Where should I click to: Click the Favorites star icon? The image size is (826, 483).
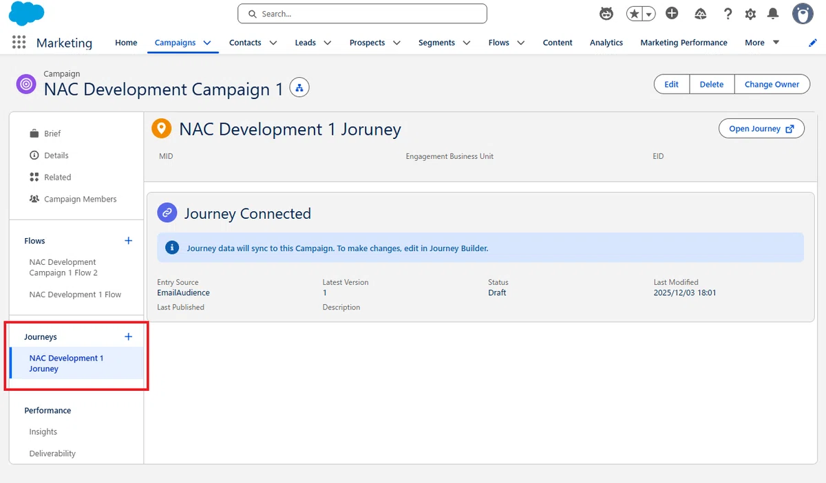coord(634,14)
